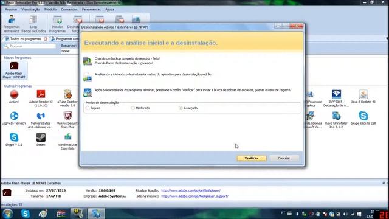Open the Visualização menu
Image resolution: width=389 pixels, height=219 pixels.
30,9
